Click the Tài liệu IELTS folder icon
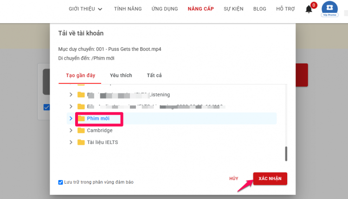 tap(81, 142)
